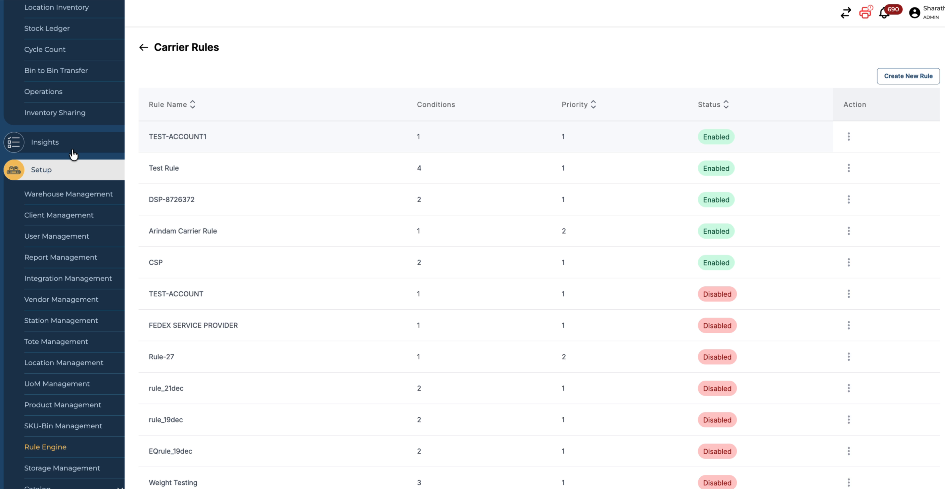The width and height of the screenshot is (945, 489).
Task: Open Warehouse Management in sidebar
Action: tap(68, 194)
